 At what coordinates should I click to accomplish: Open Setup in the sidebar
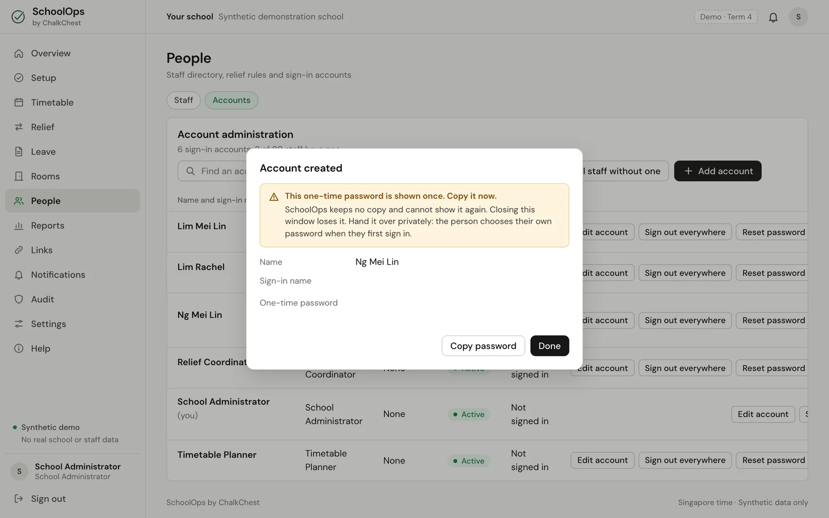point(73,78)
